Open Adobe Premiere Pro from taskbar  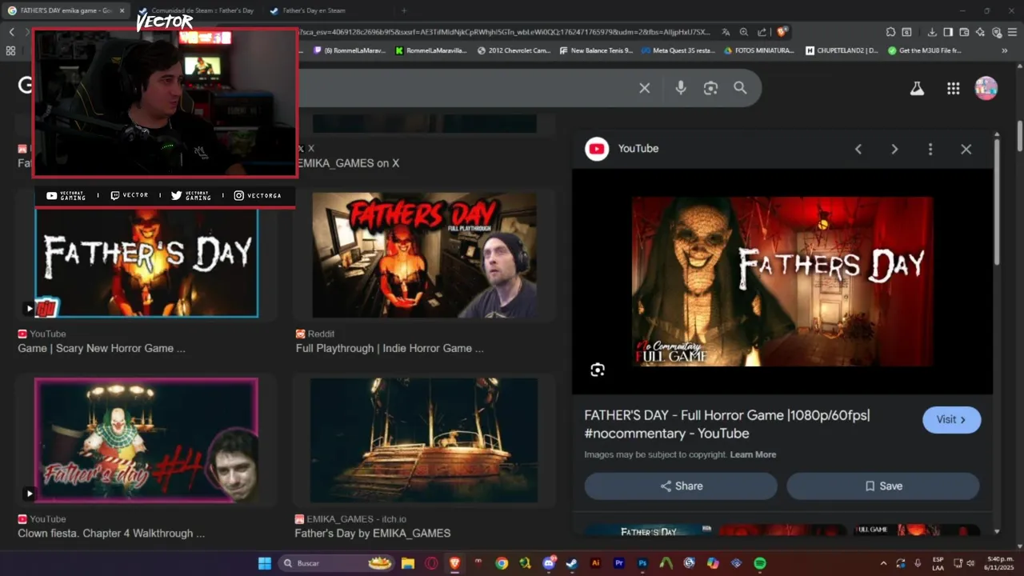pos(618,563)
